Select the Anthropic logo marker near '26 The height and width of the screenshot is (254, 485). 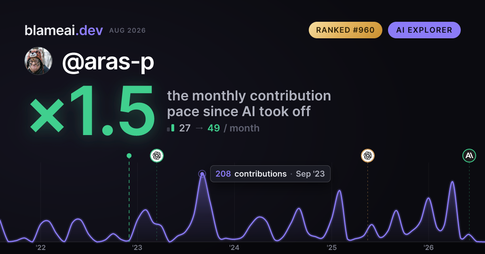click(x=469, y=156)
